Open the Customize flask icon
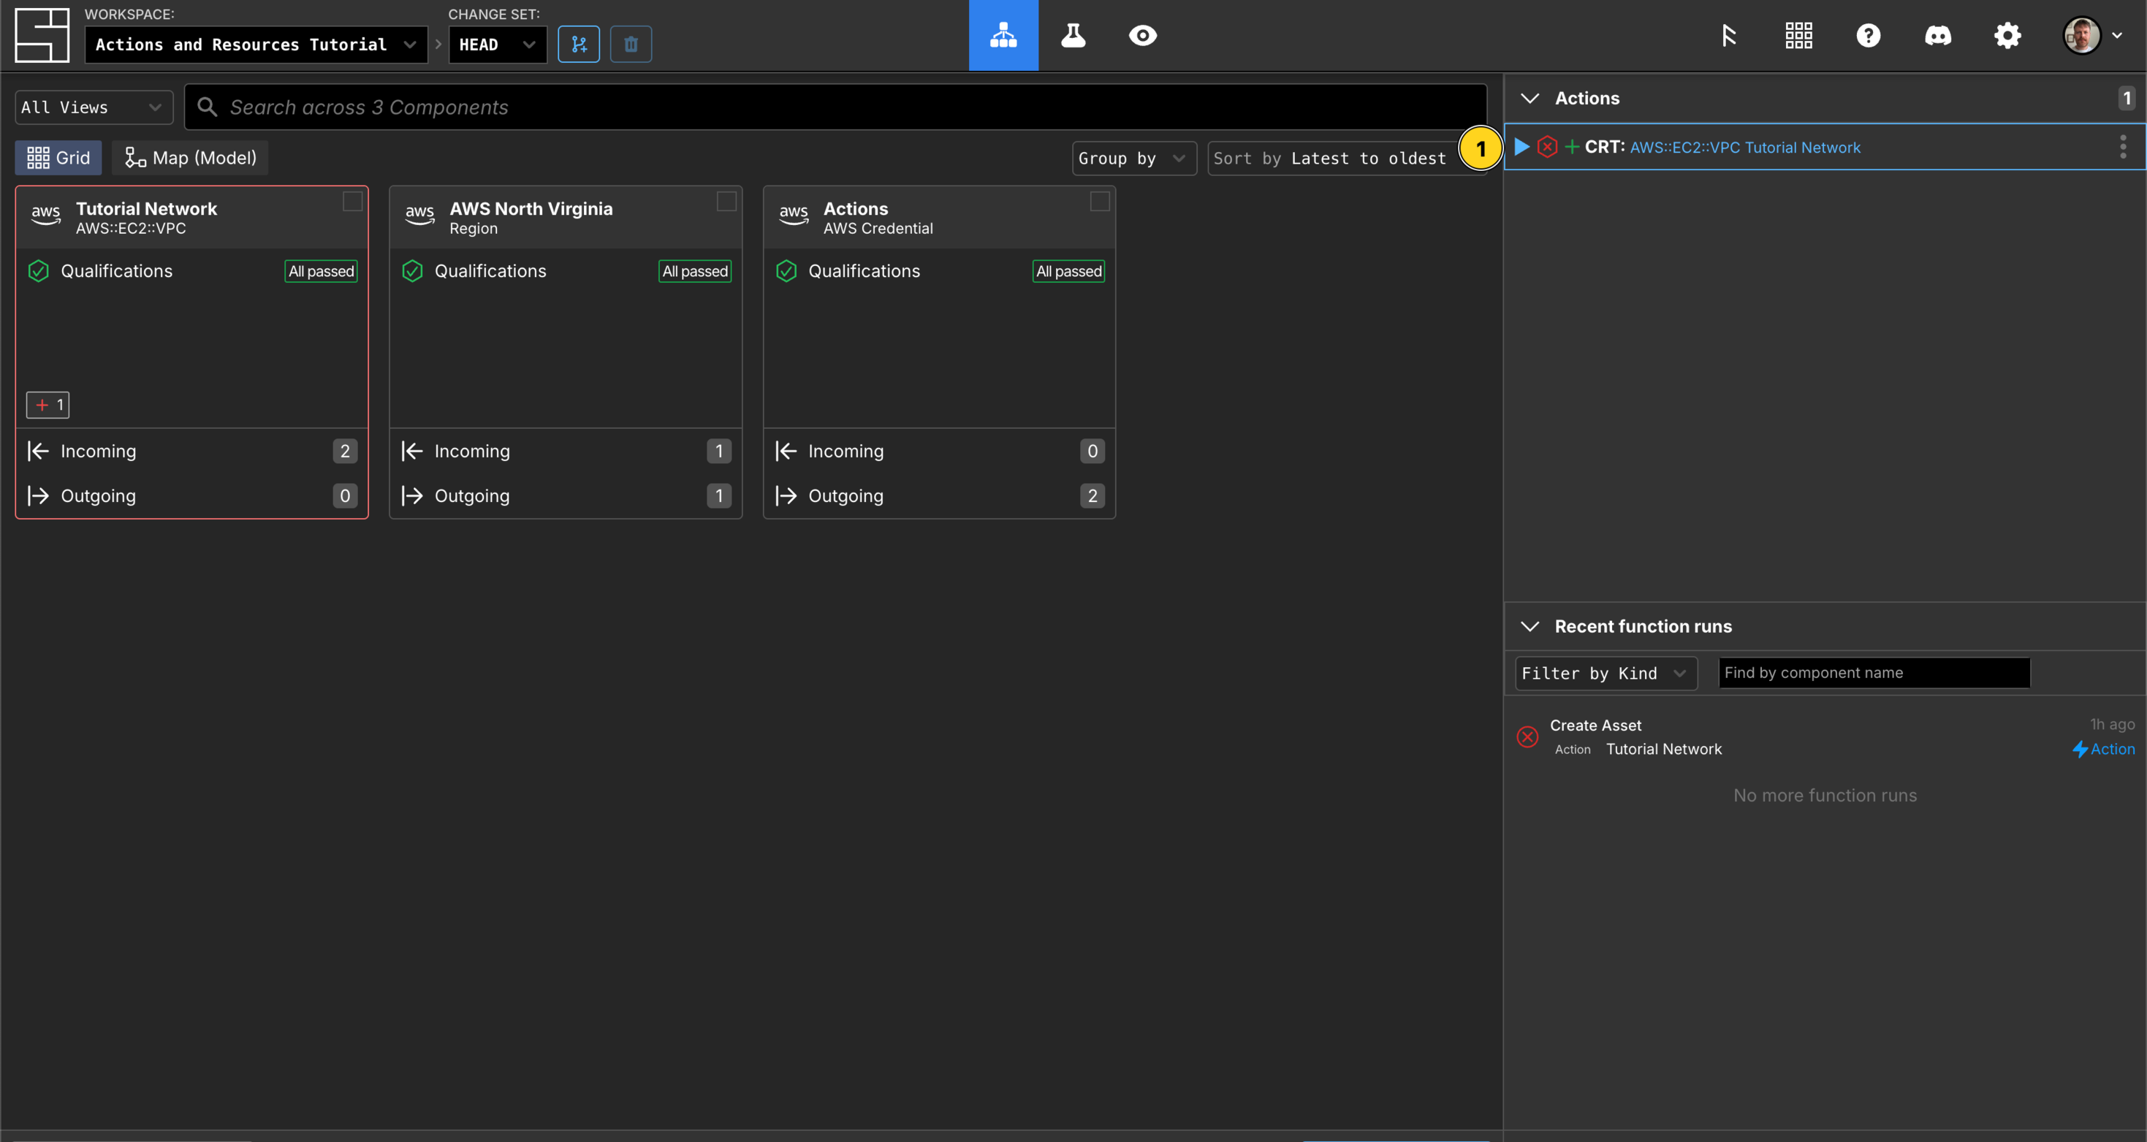 [x=1073, y=35]
